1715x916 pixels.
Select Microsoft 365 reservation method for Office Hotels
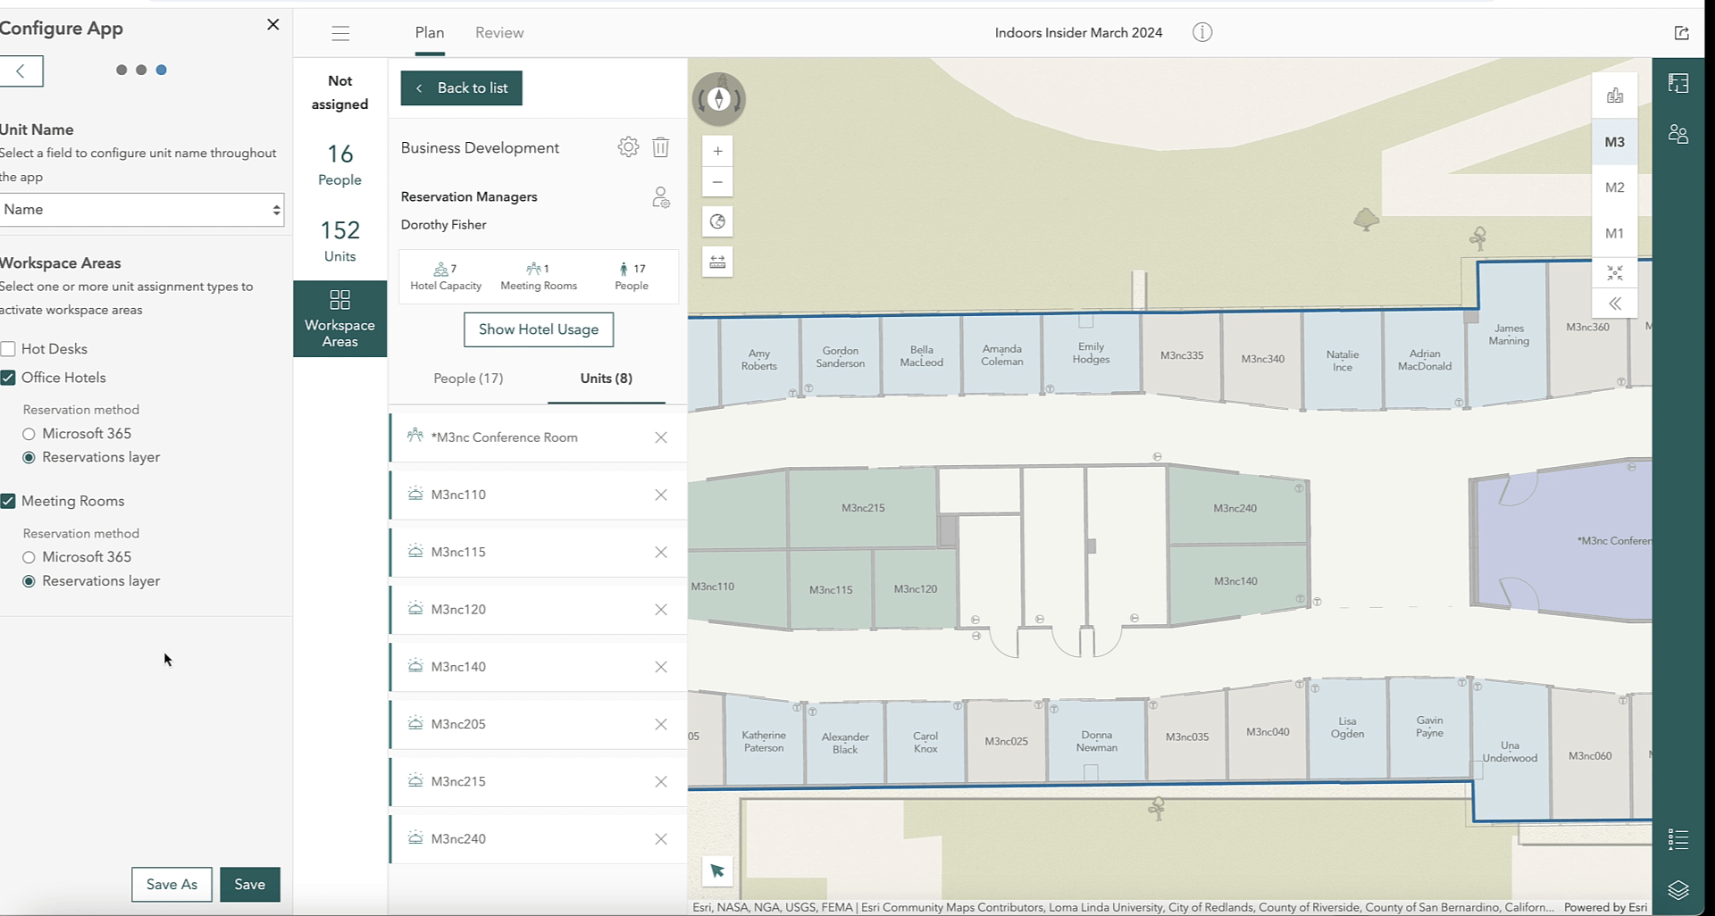[x=29, y=433]
